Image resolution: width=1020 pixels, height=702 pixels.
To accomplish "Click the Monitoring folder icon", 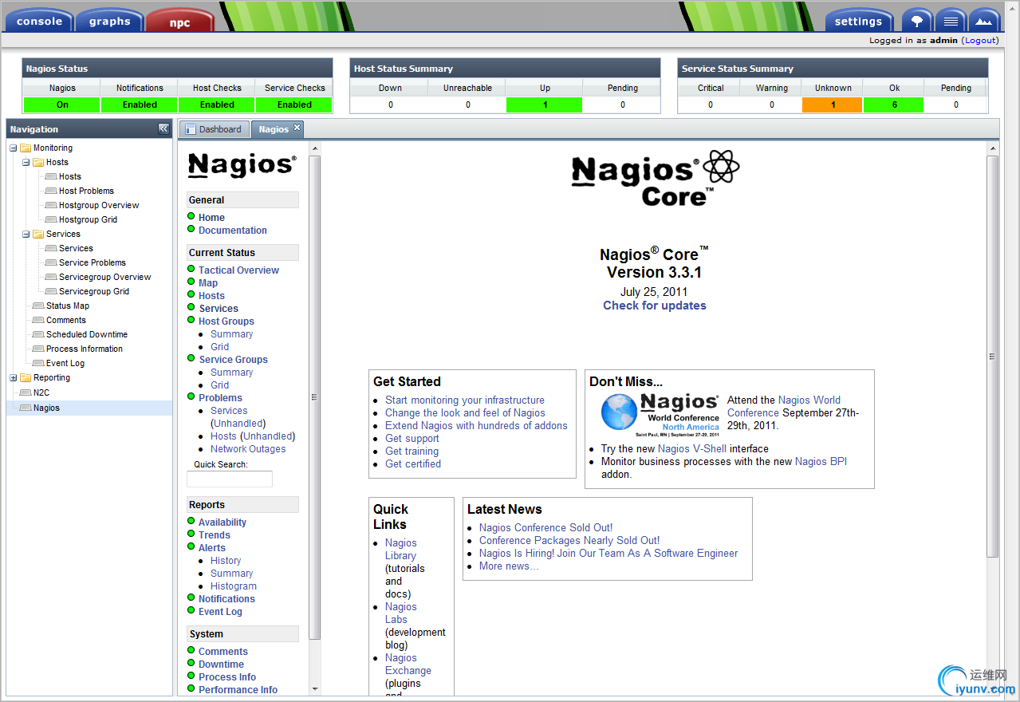I will [26, 148].
